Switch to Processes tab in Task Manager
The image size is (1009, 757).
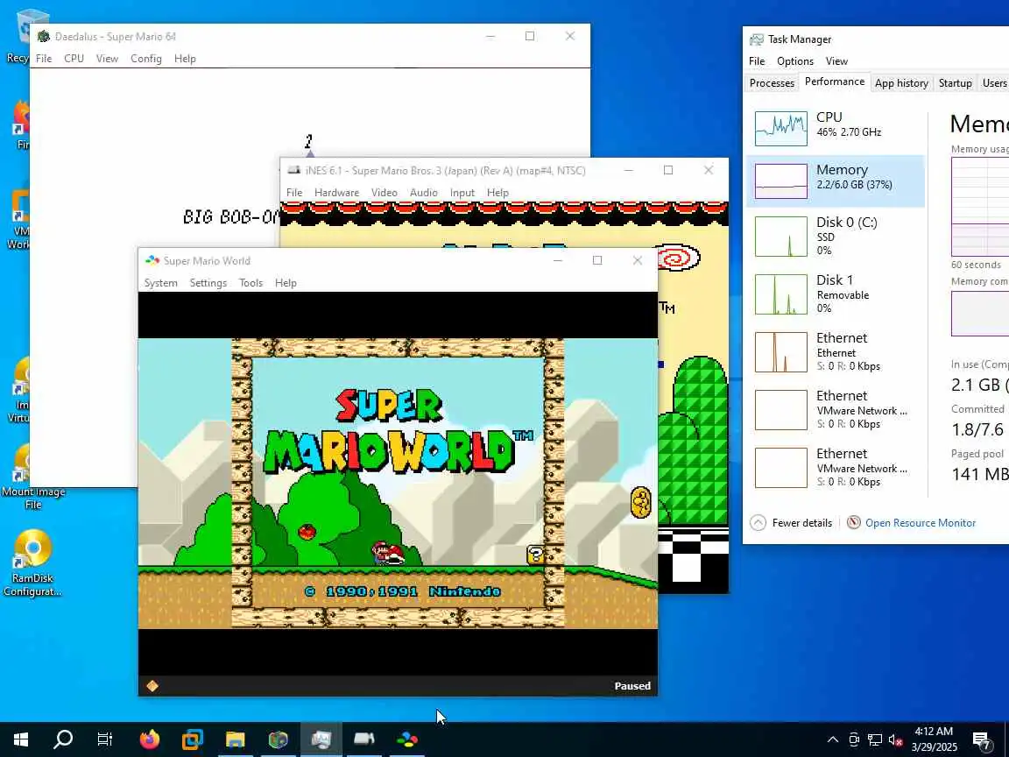[772, 83]
